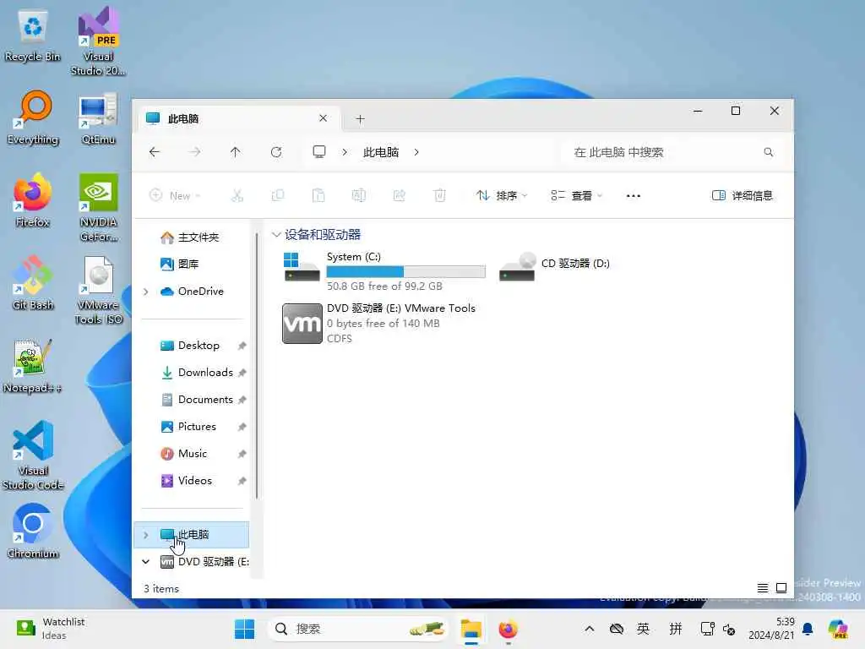865x649 pixels.
Task: Click the taskbar 搜索 search box
Action: coord(358,629)
